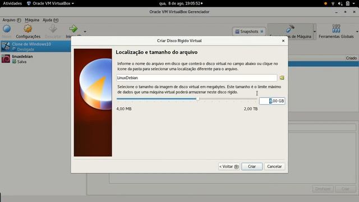
Task: Click the clock showing qua, 8 de ago
Action: tap(181, 3)
